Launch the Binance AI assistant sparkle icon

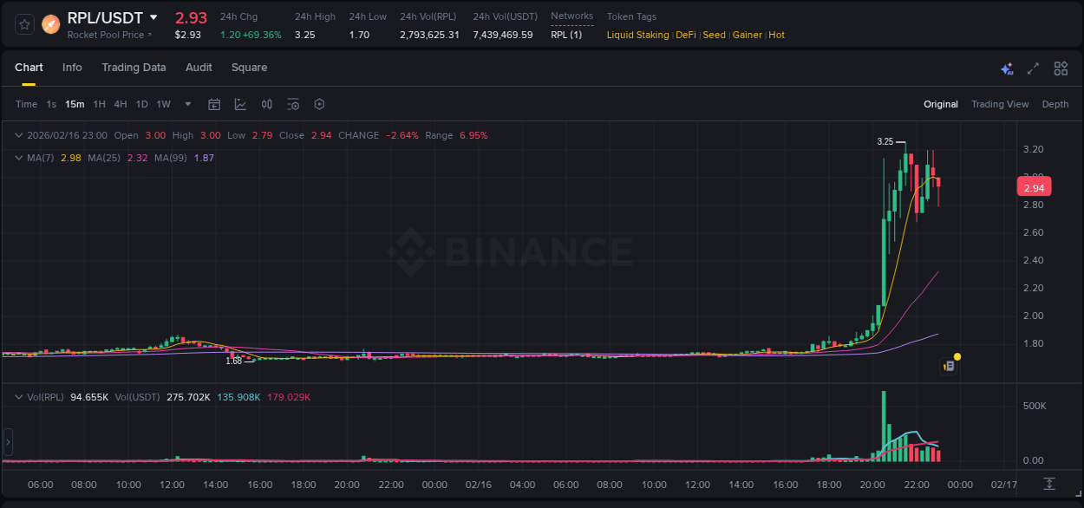coord(1006,68)
